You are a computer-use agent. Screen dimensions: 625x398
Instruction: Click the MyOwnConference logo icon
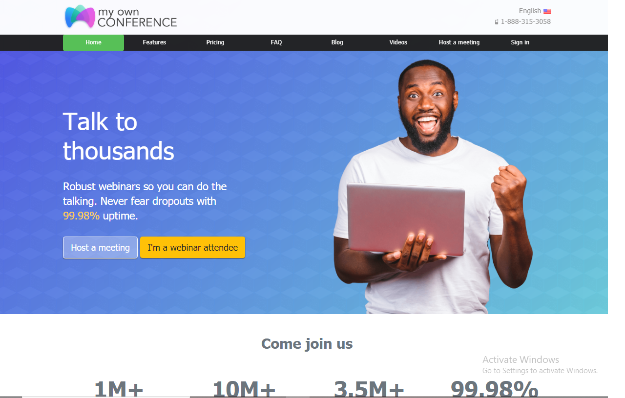tap(80, 17)
